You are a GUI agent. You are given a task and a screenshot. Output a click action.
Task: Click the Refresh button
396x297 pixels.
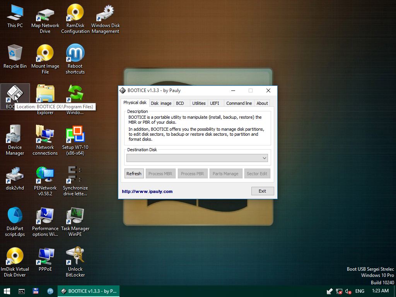[134, 174]
